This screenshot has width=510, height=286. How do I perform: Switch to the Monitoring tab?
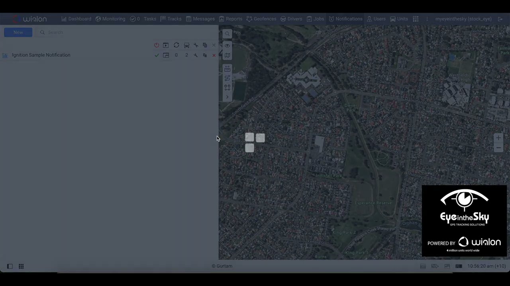pos(110,19)
